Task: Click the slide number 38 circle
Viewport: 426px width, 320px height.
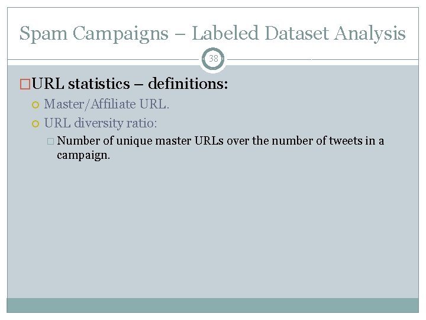Action: click(x=213, y=59)
